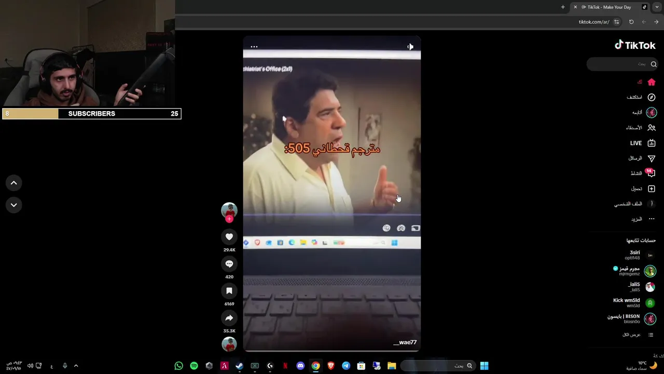
Task: Open the Explore compass icon
Action: [x=652, y=97]
